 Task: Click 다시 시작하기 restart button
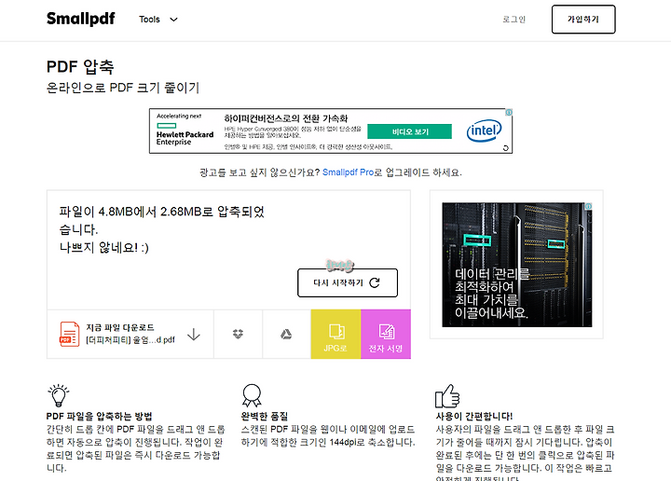coord(348,282)
